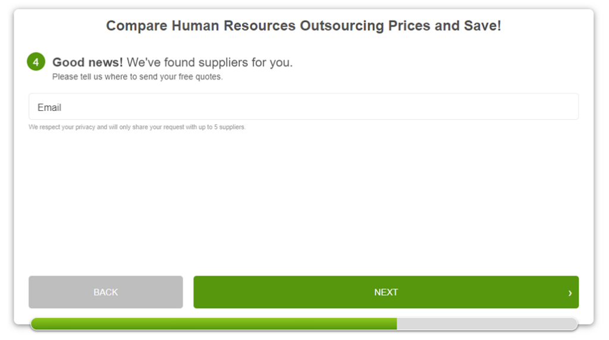Click the gray unfilled part of the progress bar
Viewport: 609px width, 340px height.
point(487,324)
